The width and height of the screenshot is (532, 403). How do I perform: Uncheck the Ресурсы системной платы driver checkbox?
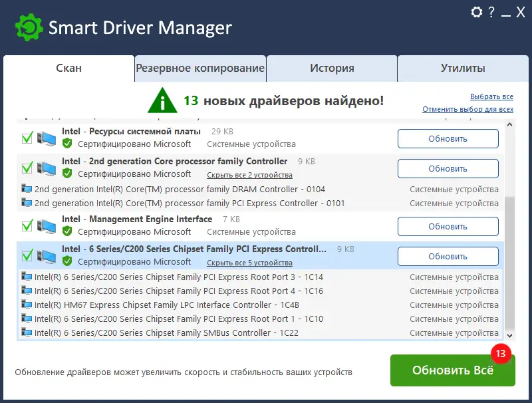27,138
